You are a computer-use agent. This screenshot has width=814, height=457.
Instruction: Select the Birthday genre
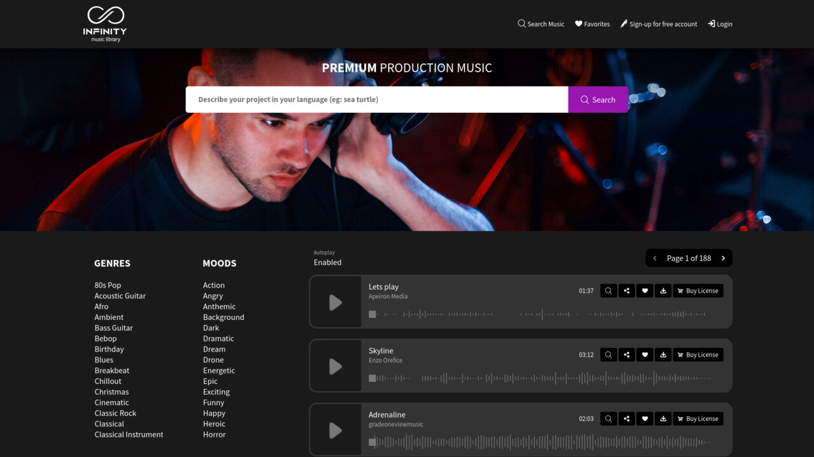click(x=109, y=349)
